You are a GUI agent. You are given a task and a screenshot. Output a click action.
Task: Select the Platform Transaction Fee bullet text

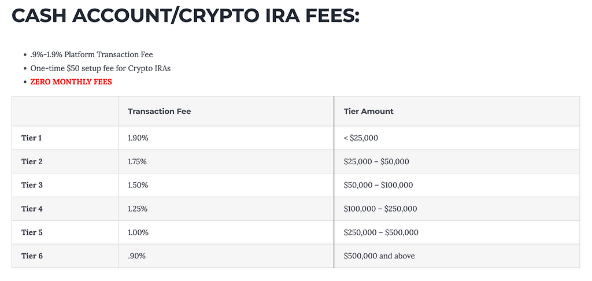(x=92, y=54)
